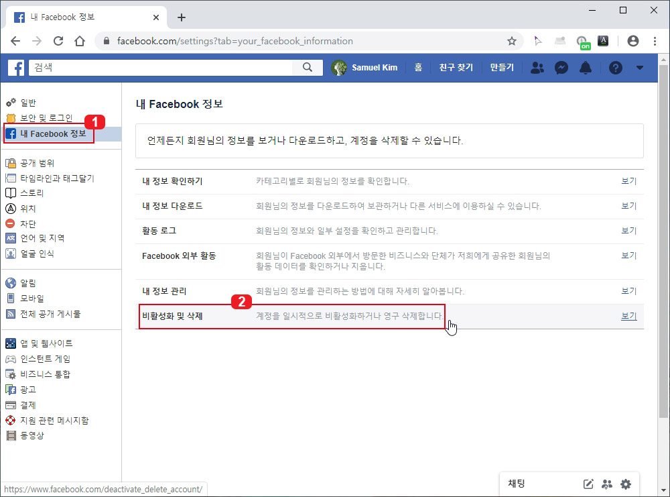The width and height of the screenshot is (670, 497).
Task: Open the notifications bell
Action: pos(586,68)
